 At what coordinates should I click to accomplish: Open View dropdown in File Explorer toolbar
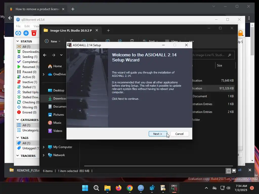pos(173,41)
